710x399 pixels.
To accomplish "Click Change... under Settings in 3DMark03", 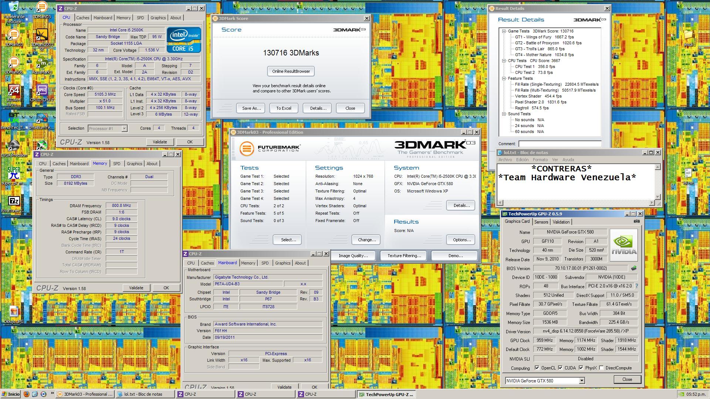I will pos(366,240).
